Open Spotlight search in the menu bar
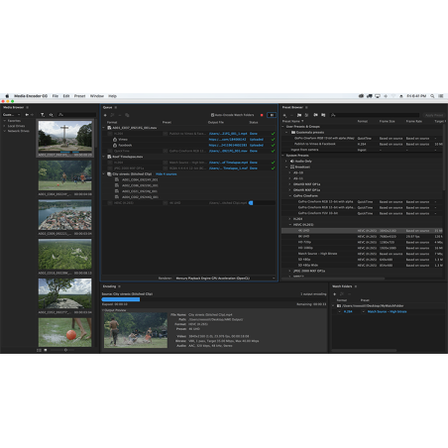This screenshot has width=448, height=448. [x=432, y=96]
